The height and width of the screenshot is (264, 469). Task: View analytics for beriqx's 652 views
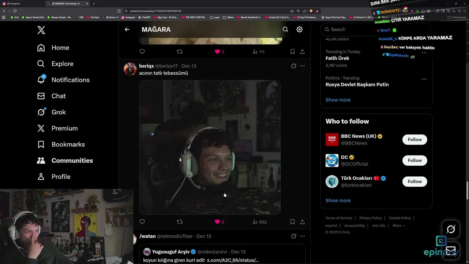259,222
